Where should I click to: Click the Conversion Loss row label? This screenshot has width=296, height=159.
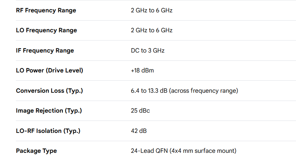49,91
